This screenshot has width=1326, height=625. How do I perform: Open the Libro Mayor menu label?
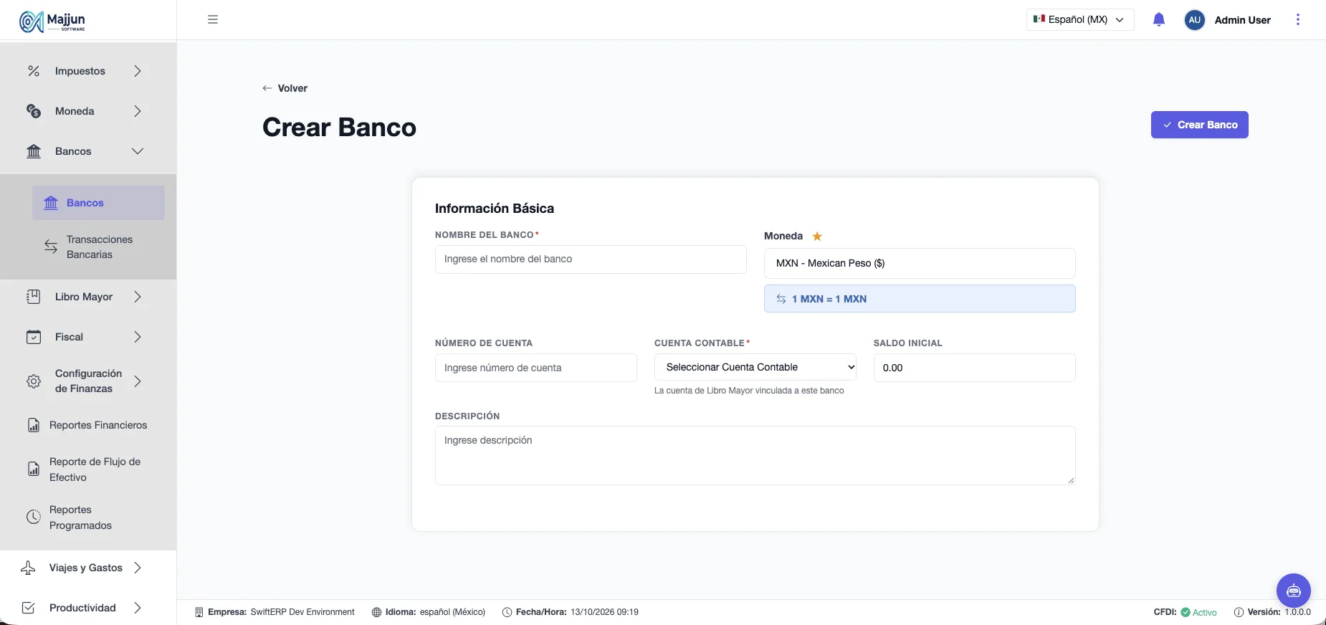pyautogui.click(x=84, y=297)
